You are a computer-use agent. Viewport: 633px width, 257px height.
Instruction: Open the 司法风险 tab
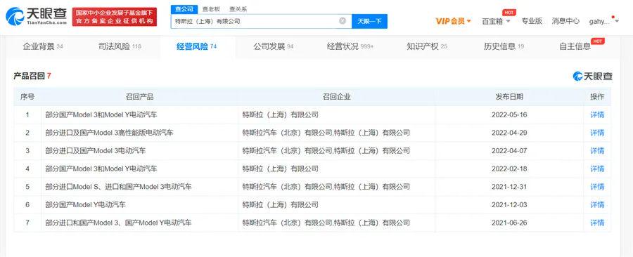[120, 46]
